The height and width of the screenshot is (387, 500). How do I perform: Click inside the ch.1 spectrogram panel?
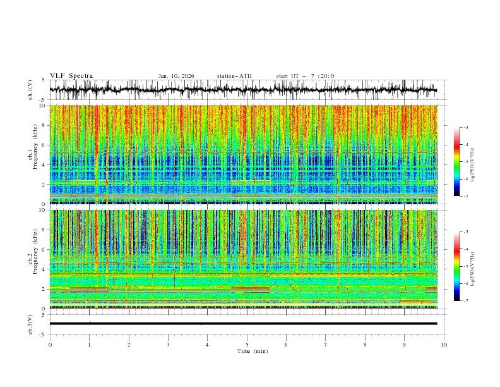coord(243,154)
